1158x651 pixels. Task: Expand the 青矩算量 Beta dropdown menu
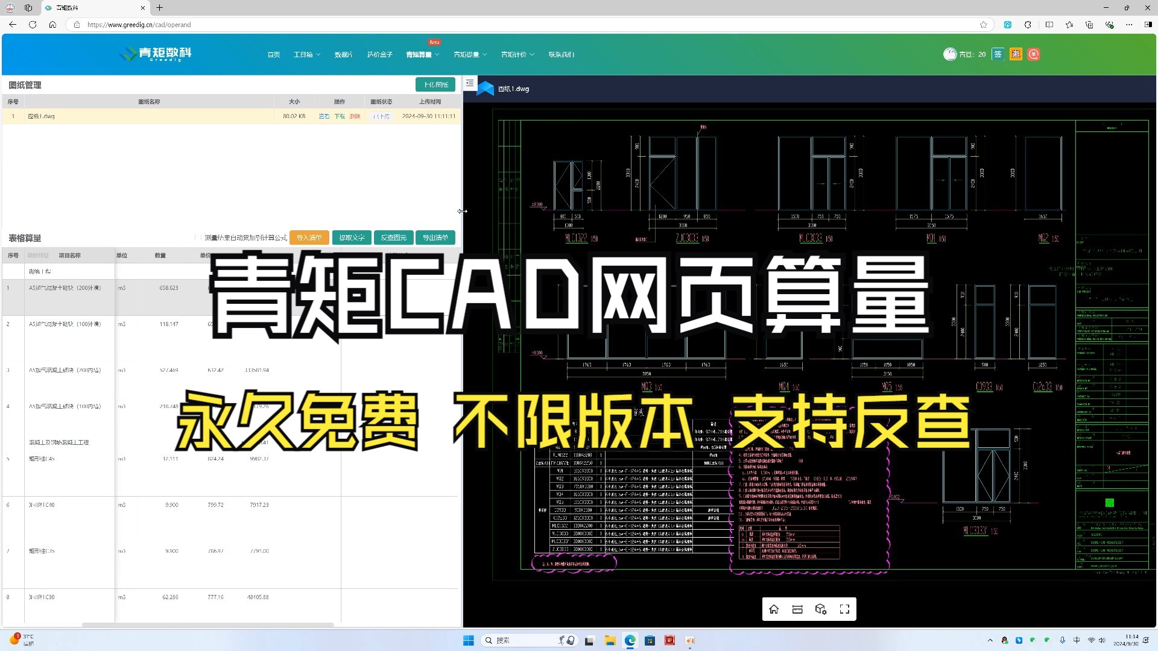[422, 54]
